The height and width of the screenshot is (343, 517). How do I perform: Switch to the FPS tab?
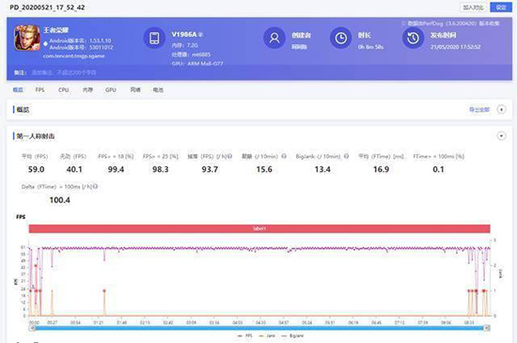[x=39, y=89]
